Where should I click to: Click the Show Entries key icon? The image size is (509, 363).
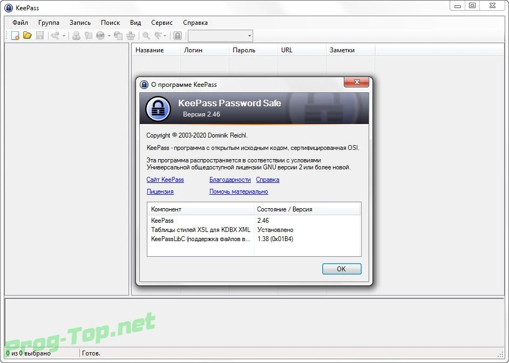pyautogui.click(x=158, y=36)
